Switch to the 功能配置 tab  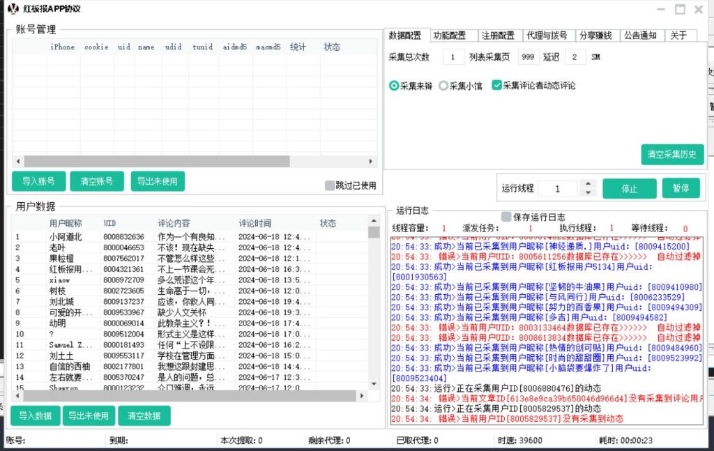(450, 36)
